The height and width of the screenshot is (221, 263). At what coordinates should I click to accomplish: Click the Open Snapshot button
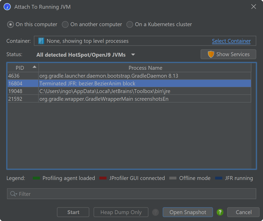[x=188, y=212]
